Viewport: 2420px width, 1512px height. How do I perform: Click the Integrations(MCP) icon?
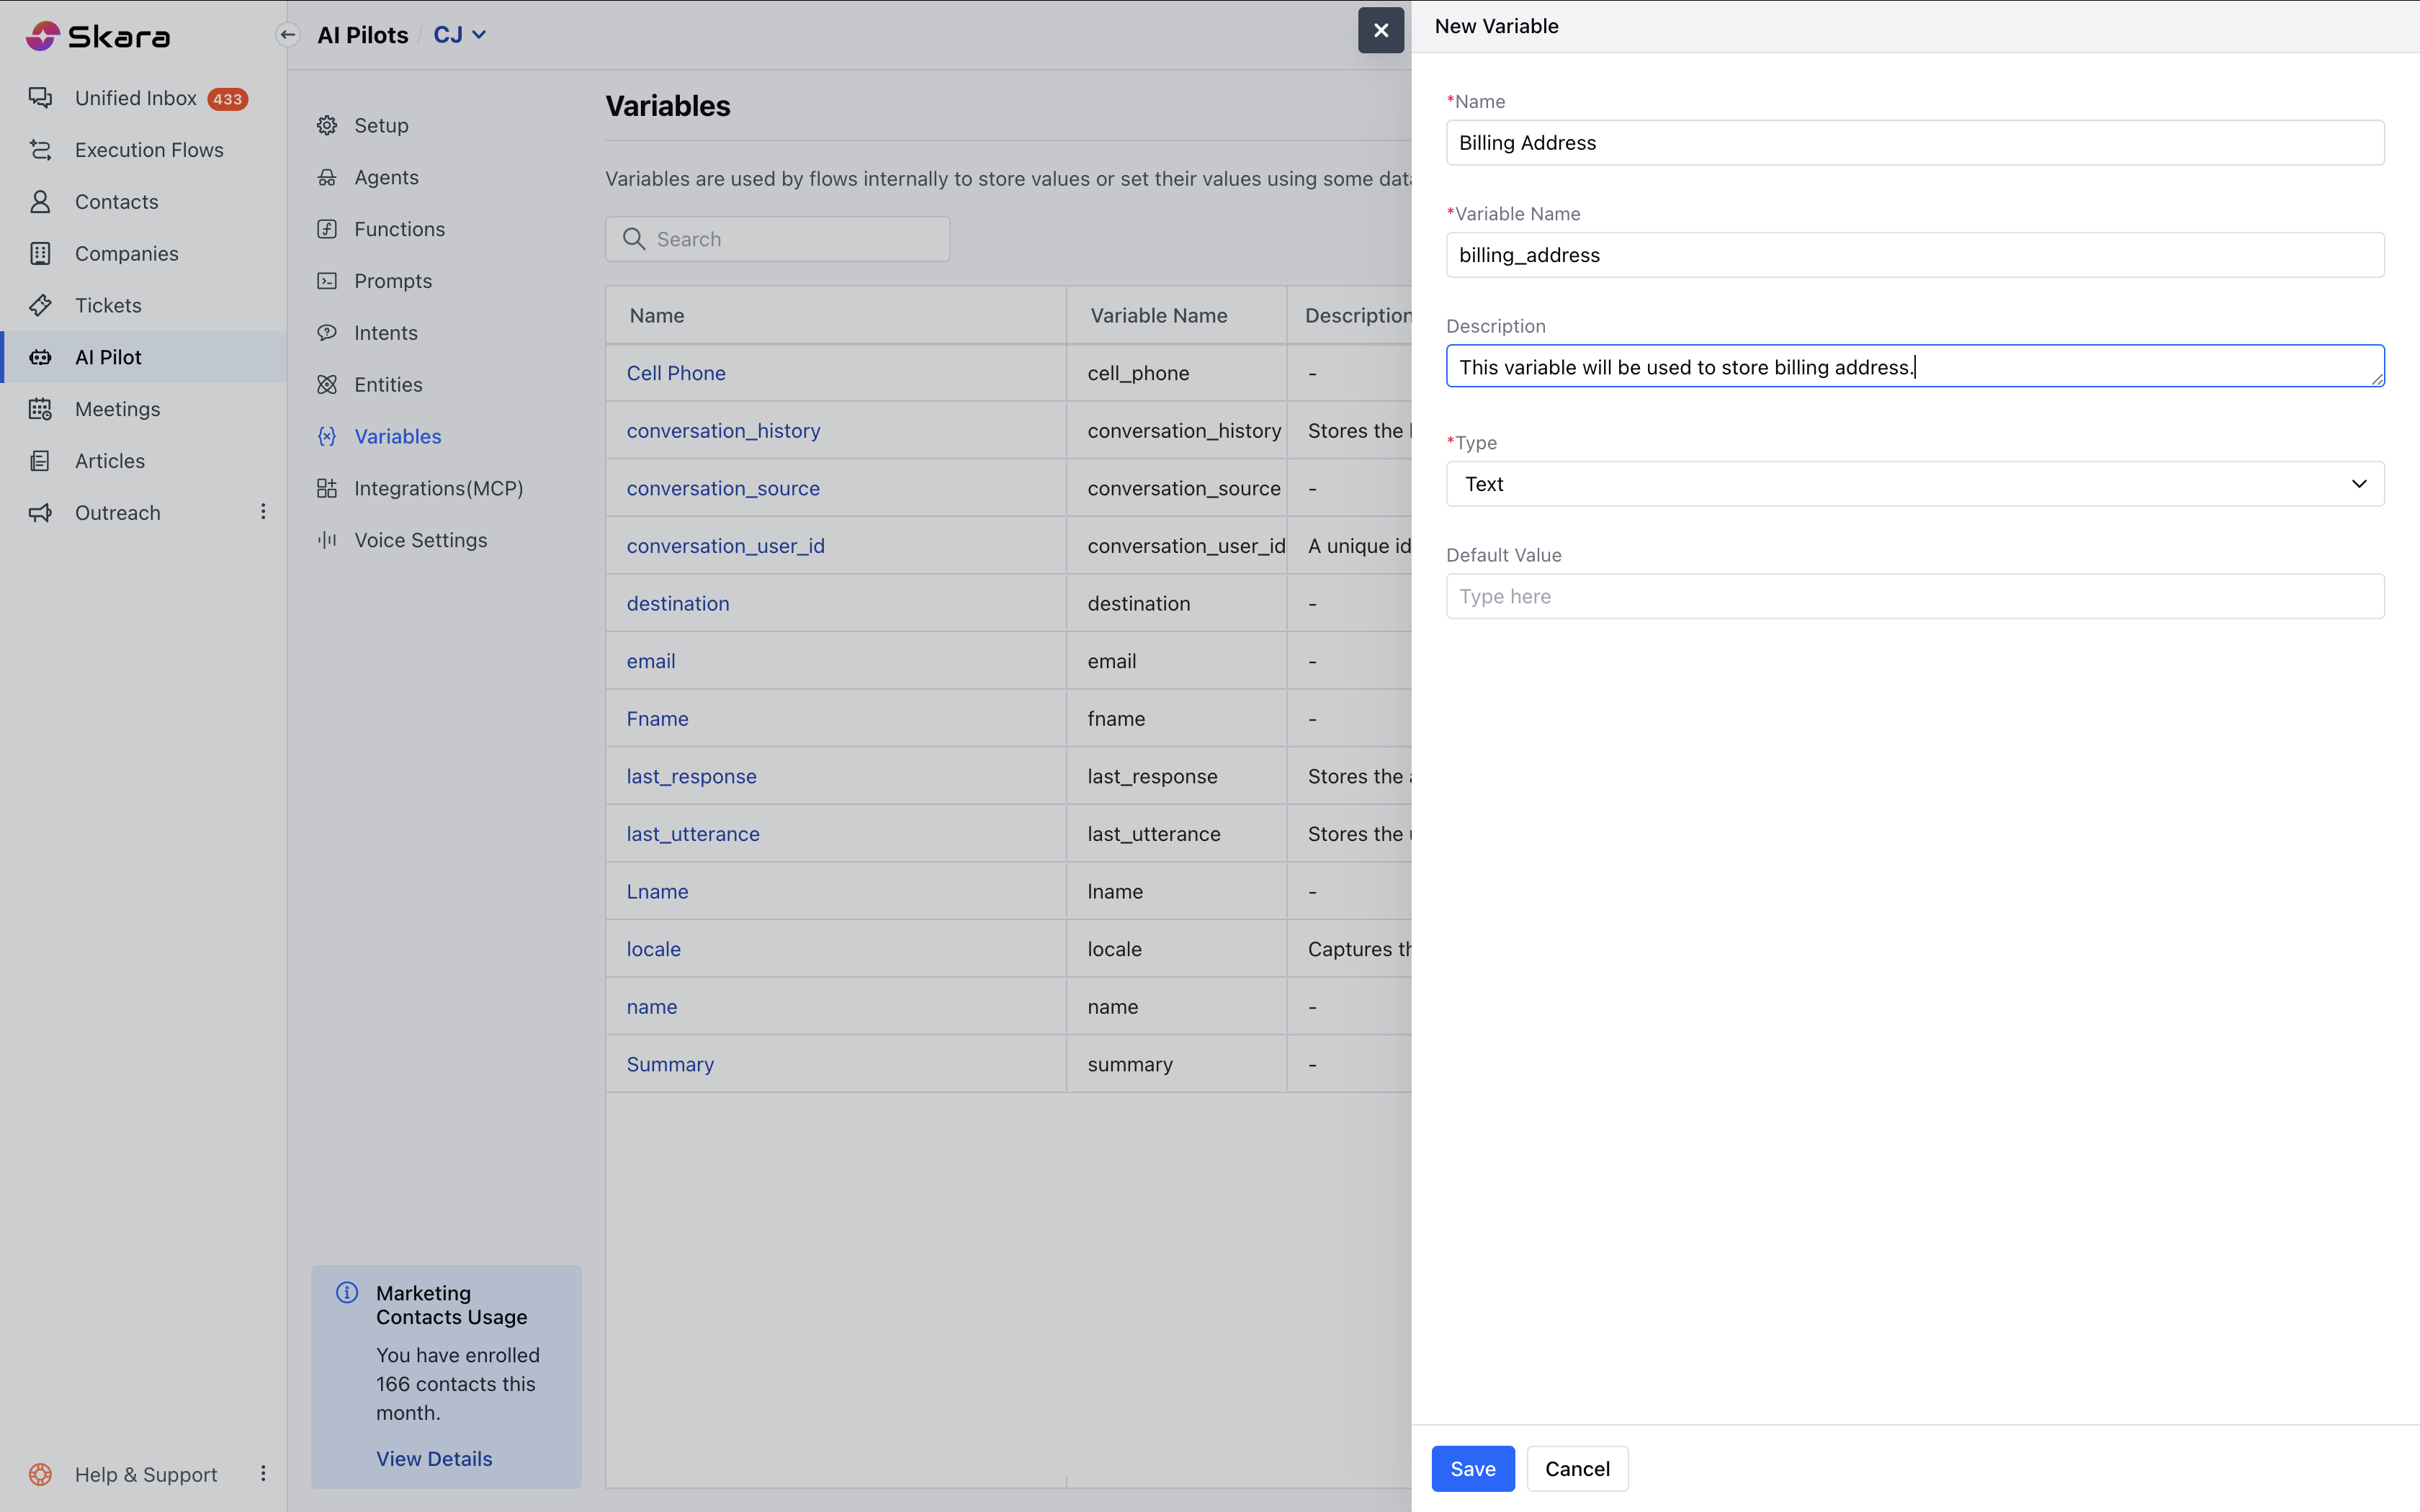pyautogui.click(x=327, y=488)
